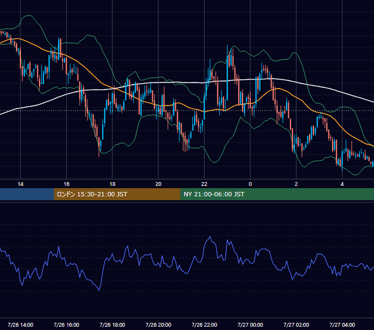Click the 7/26 18:00 date label
The image size is (374, 330).
click(112, 324)
